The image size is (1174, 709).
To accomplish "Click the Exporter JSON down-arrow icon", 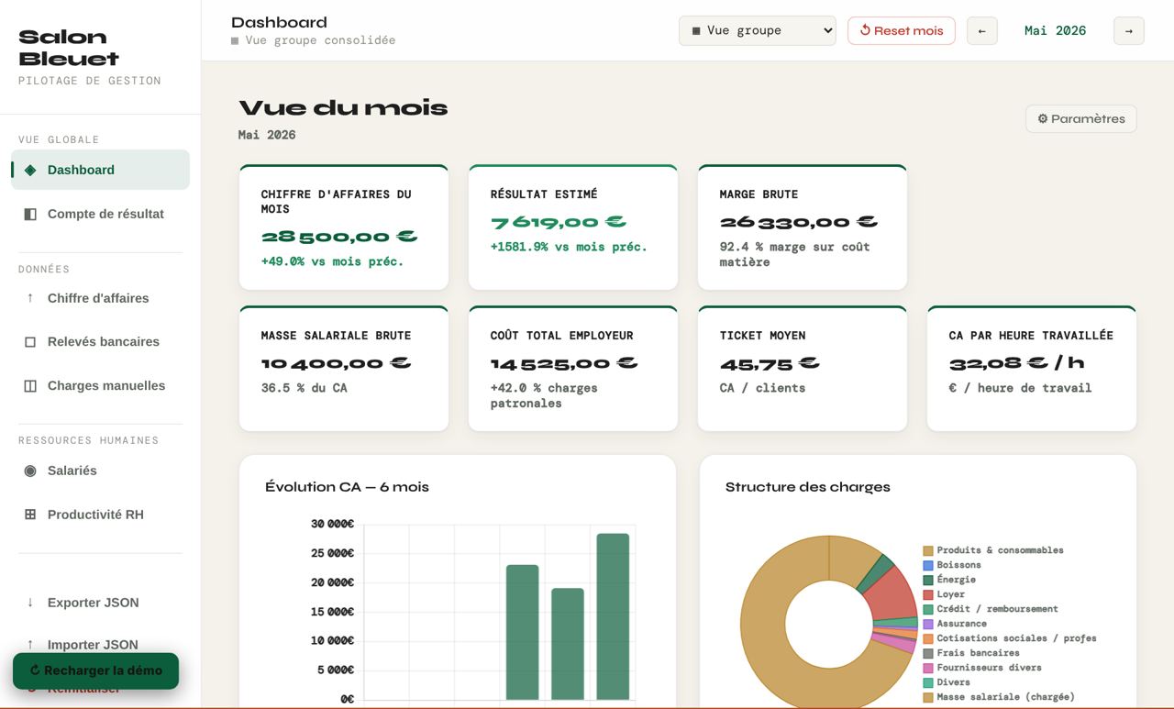I will click(x=30, y=603).
